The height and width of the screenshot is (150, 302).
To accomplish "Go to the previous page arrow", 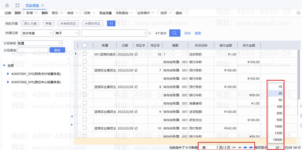I will point(240,147).
